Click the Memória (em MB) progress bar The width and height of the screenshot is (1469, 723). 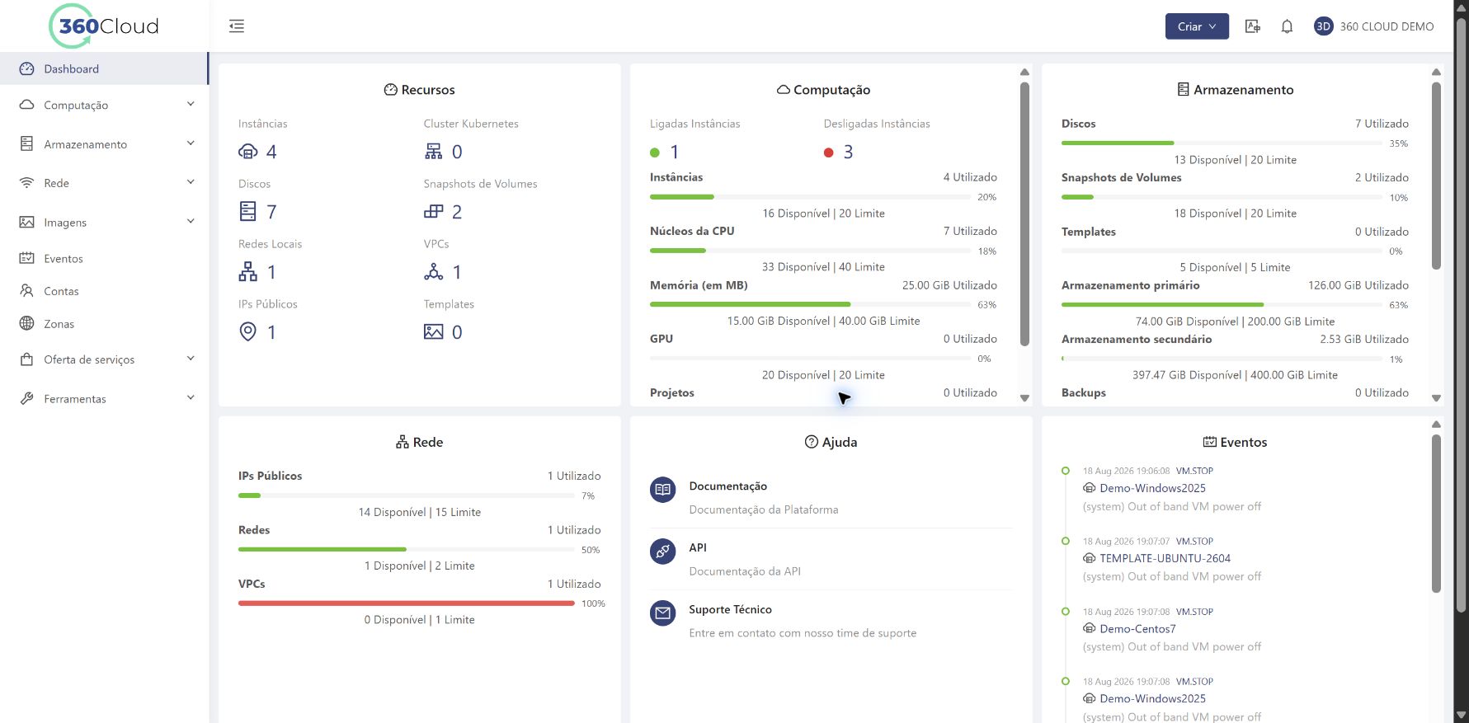click(811, 304)
